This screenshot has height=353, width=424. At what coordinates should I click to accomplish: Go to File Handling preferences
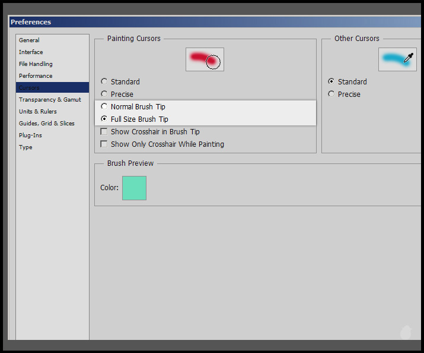point(36,64)
